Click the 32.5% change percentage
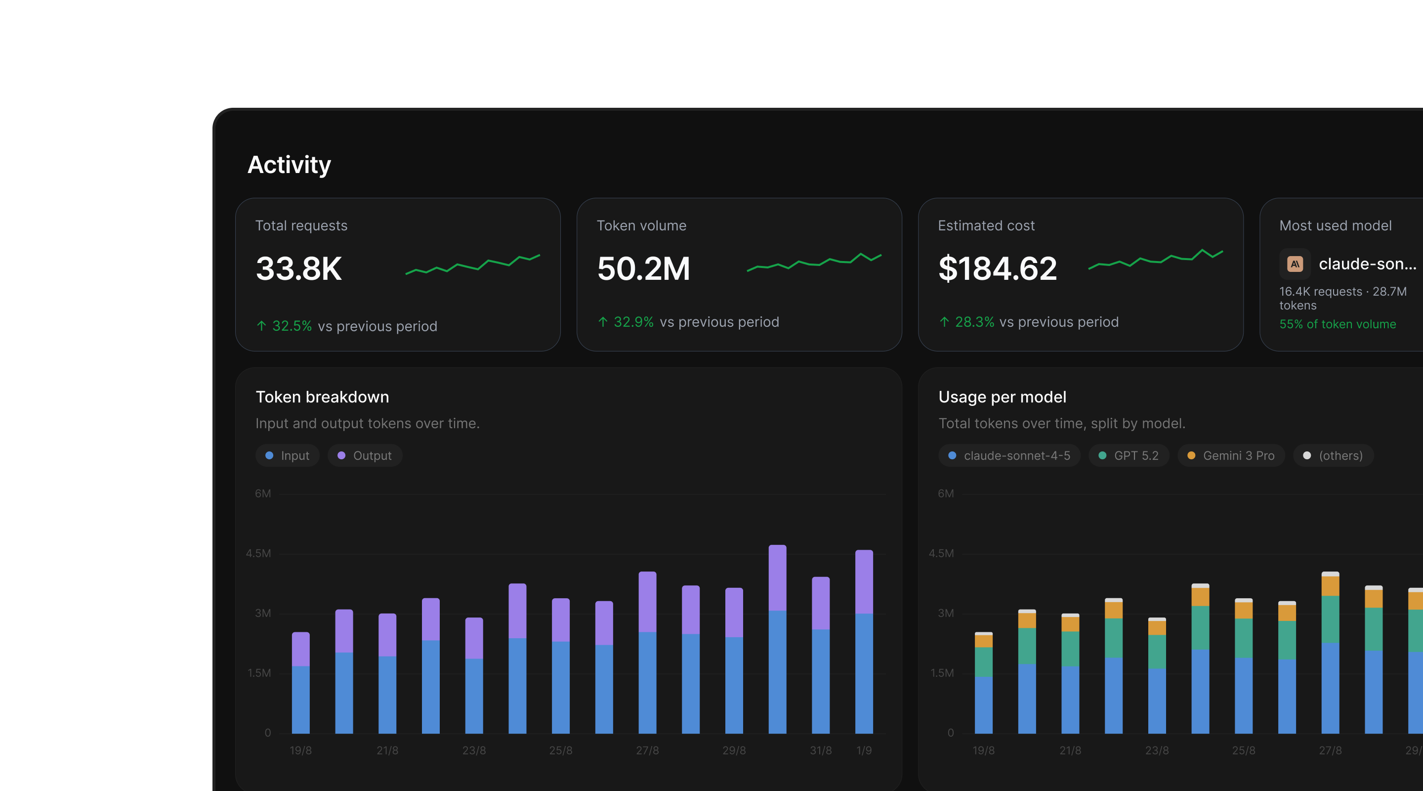Image resolution: width=1423 pixels, height=791 pixels. pyautogui.click(x=292, y=326)
